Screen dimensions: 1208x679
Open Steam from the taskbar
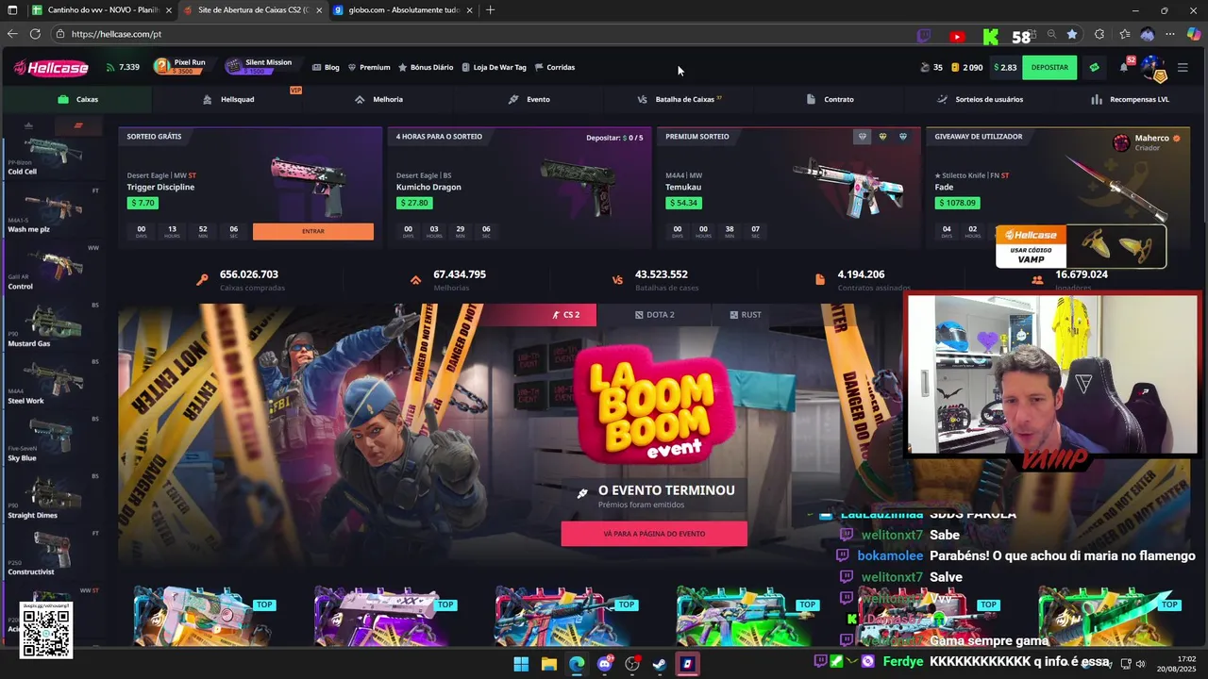660,664
